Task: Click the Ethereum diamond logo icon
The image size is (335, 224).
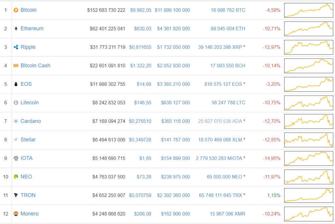Action: [x=16, y=29]
